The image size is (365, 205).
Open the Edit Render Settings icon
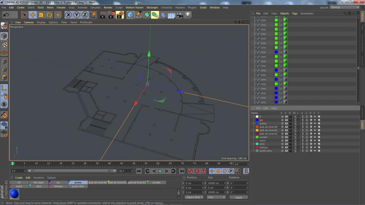coord(120,15)
